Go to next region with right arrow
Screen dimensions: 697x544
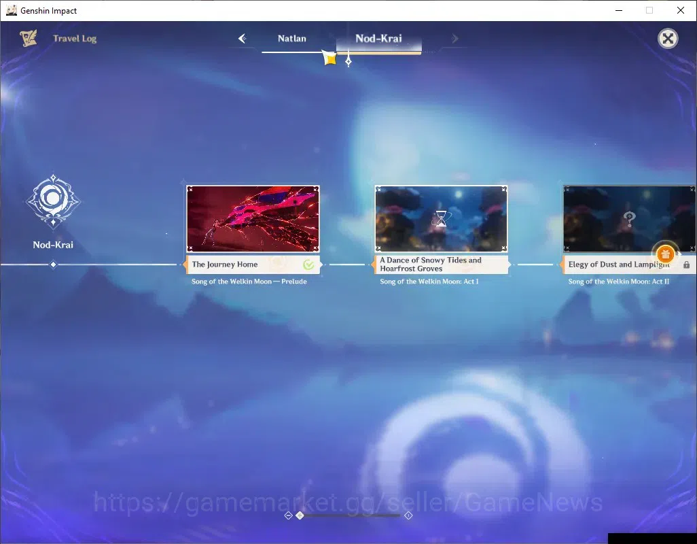tap(454, 39)
